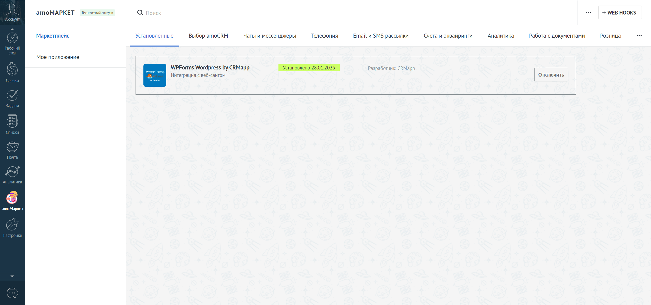Open the Аналитика section in sidebar

[12, 175]
